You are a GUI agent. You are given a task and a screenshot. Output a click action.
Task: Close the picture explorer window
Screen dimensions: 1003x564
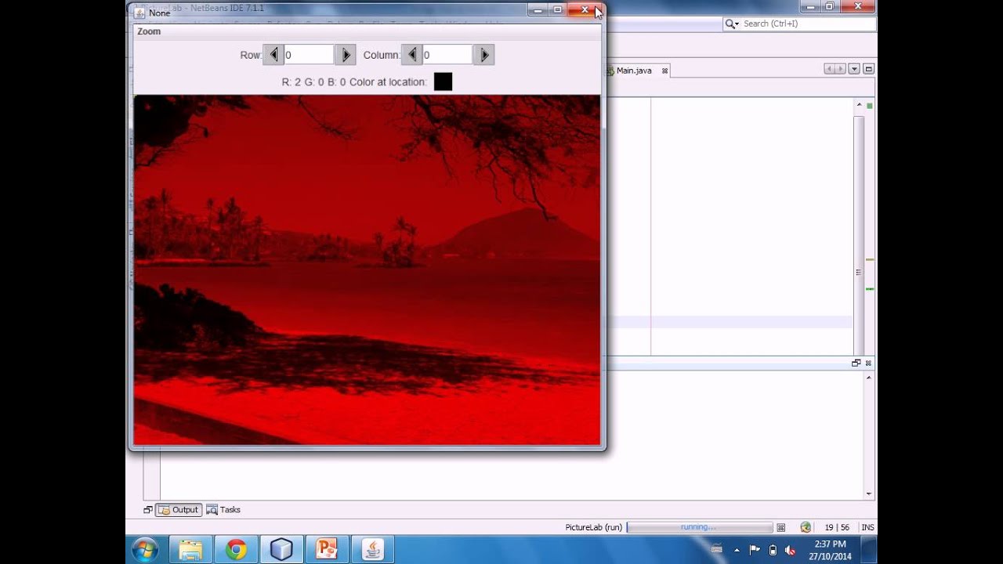pos(585,9)
